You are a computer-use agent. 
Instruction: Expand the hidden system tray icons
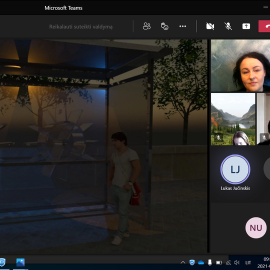[x=183, y=262]
